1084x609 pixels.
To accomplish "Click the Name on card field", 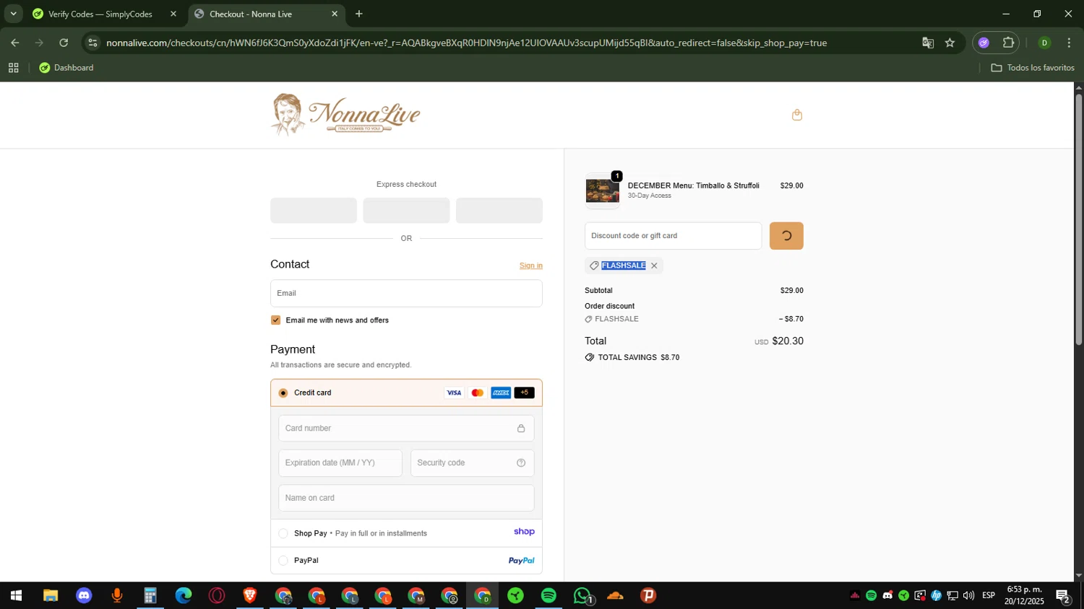I will coord(406,498).
